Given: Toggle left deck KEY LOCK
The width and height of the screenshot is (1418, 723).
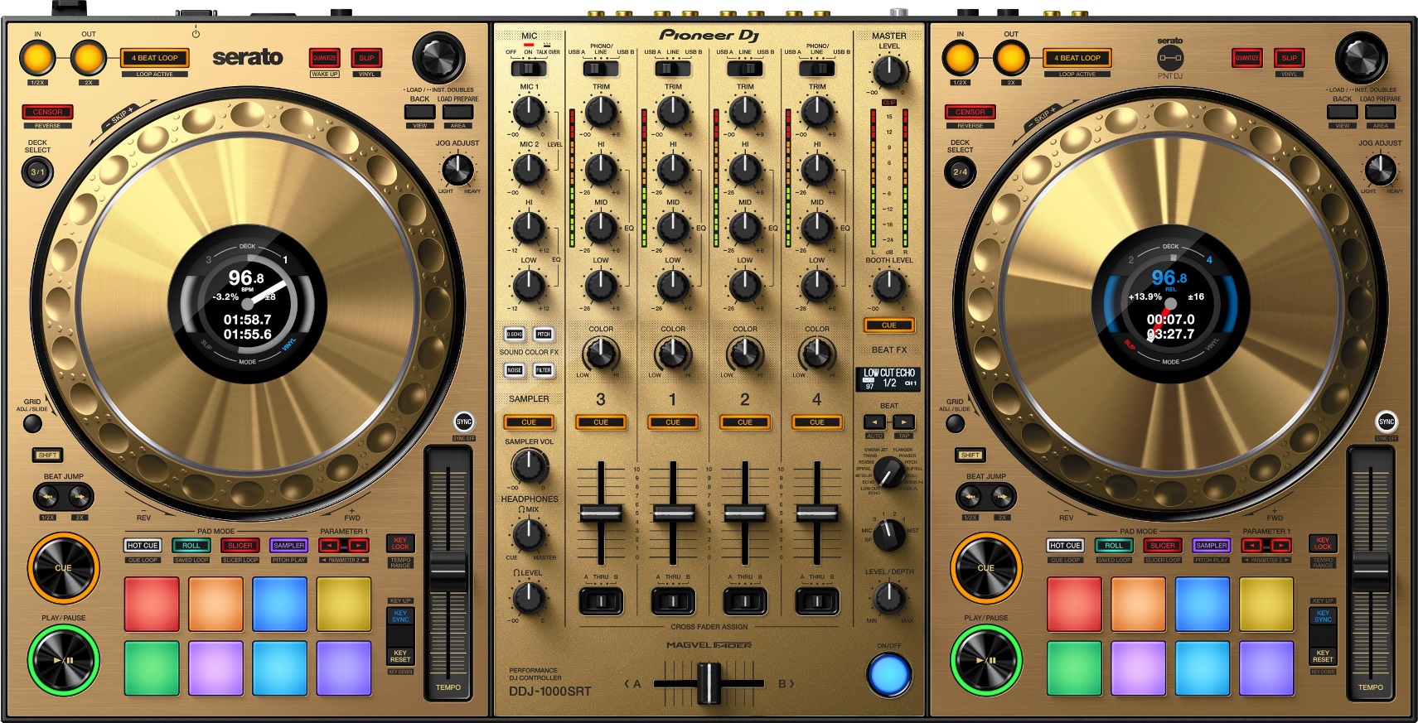Looking at the screenshot, I should 400,543.
